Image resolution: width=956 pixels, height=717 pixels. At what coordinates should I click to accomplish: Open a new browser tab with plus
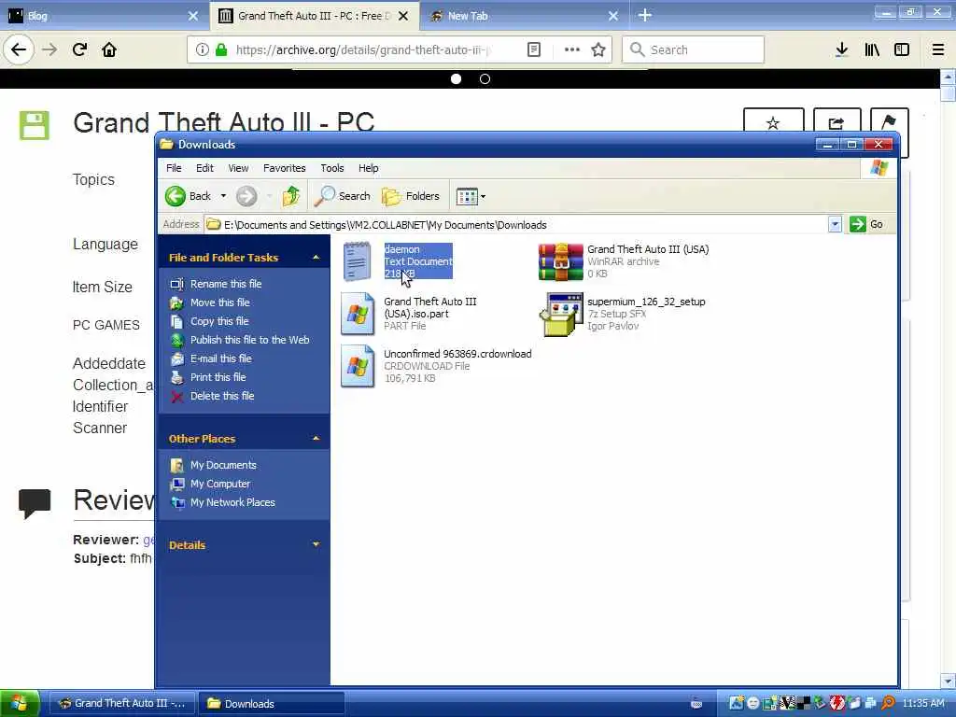coord(644,15)
